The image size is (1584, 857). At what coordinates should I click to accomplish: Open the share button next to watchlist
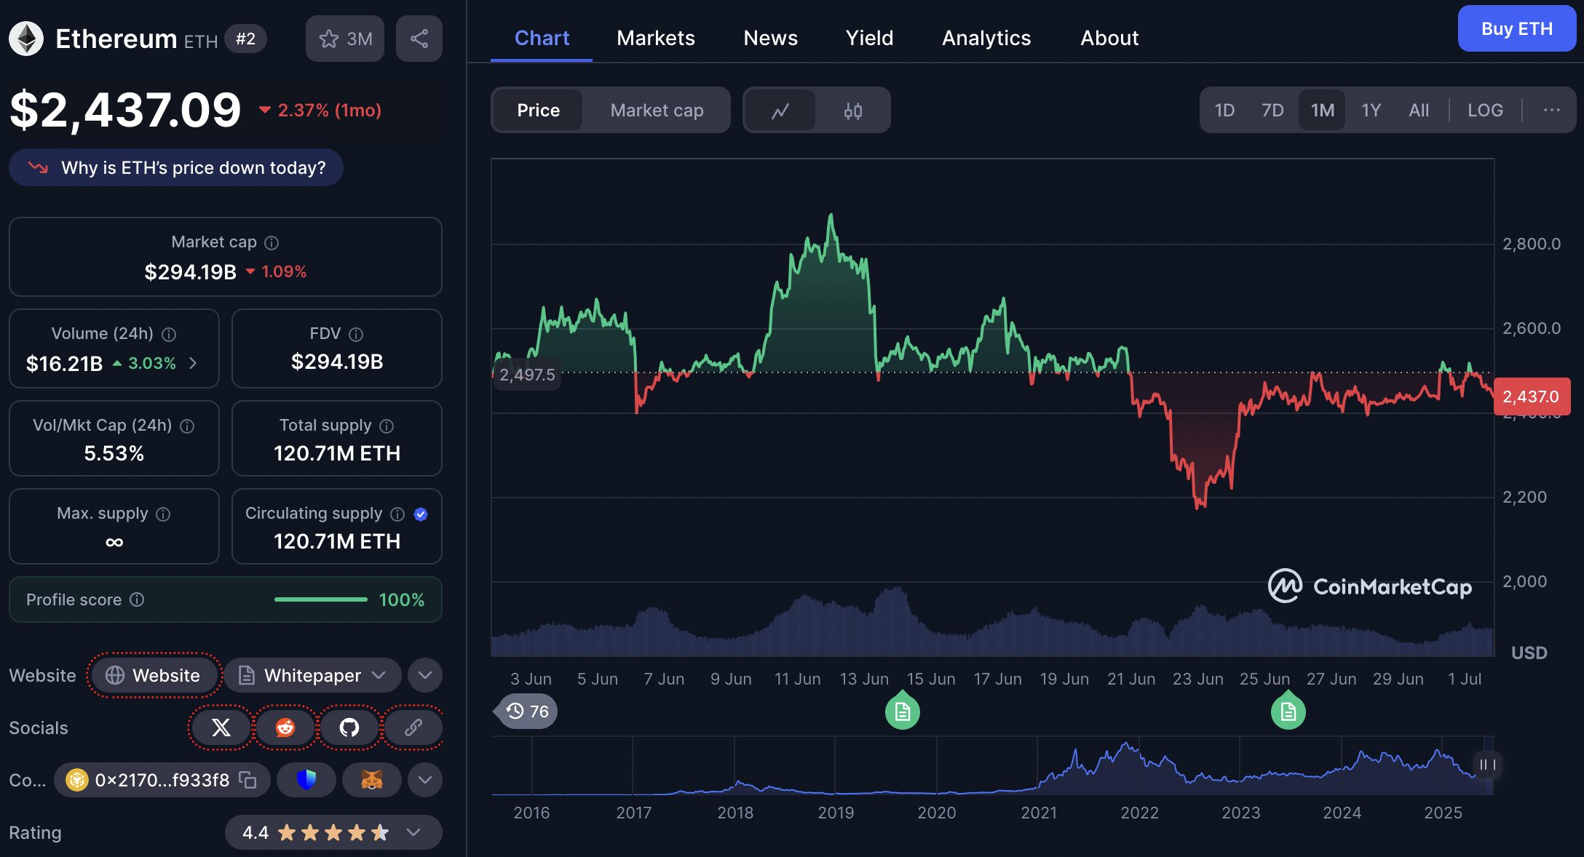click(x=419, y=39)
